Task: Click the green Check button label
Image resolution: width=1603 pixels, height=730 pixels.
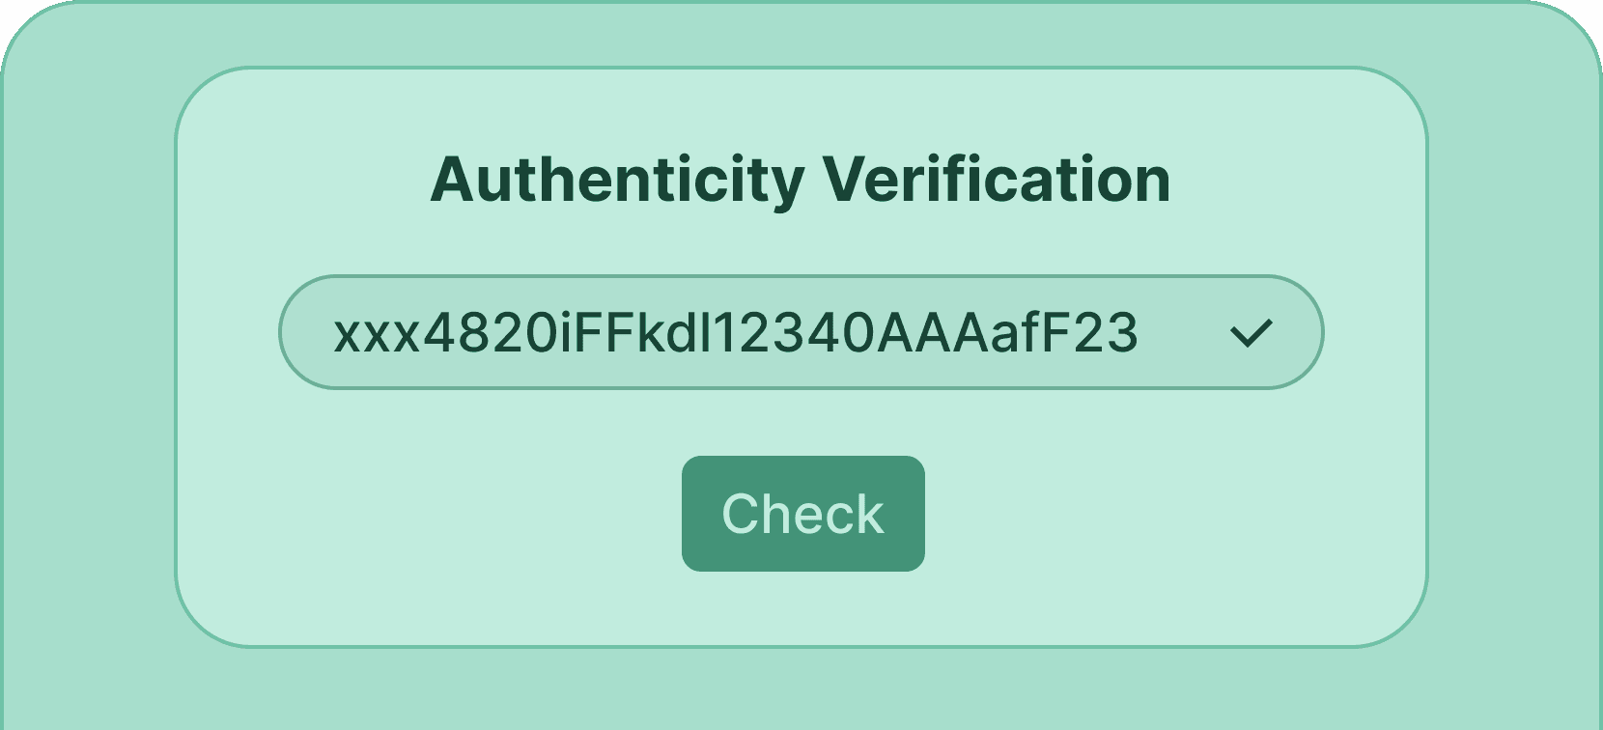Action: (801, 513)
